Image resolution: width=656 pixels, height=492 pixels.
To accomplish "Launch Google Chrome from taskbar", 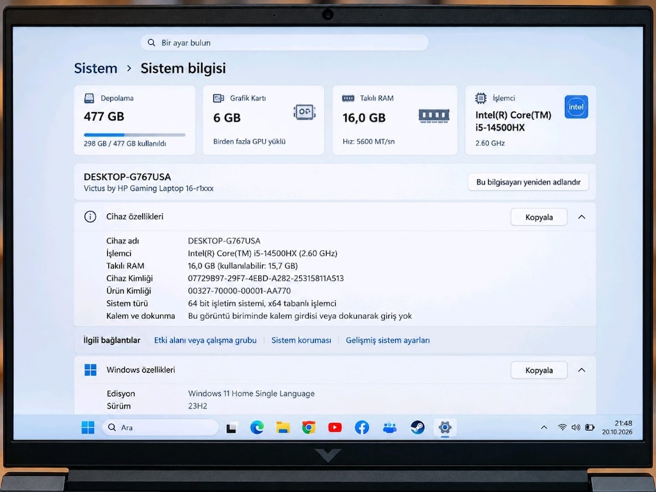I will (309, 427).
